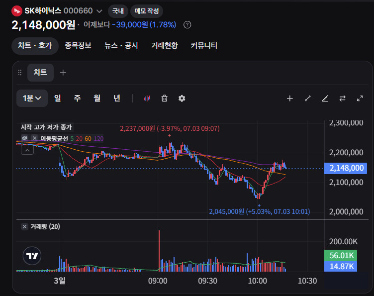
Task: Add a new chart panel with plus icon
Action: tap(63, 73)
